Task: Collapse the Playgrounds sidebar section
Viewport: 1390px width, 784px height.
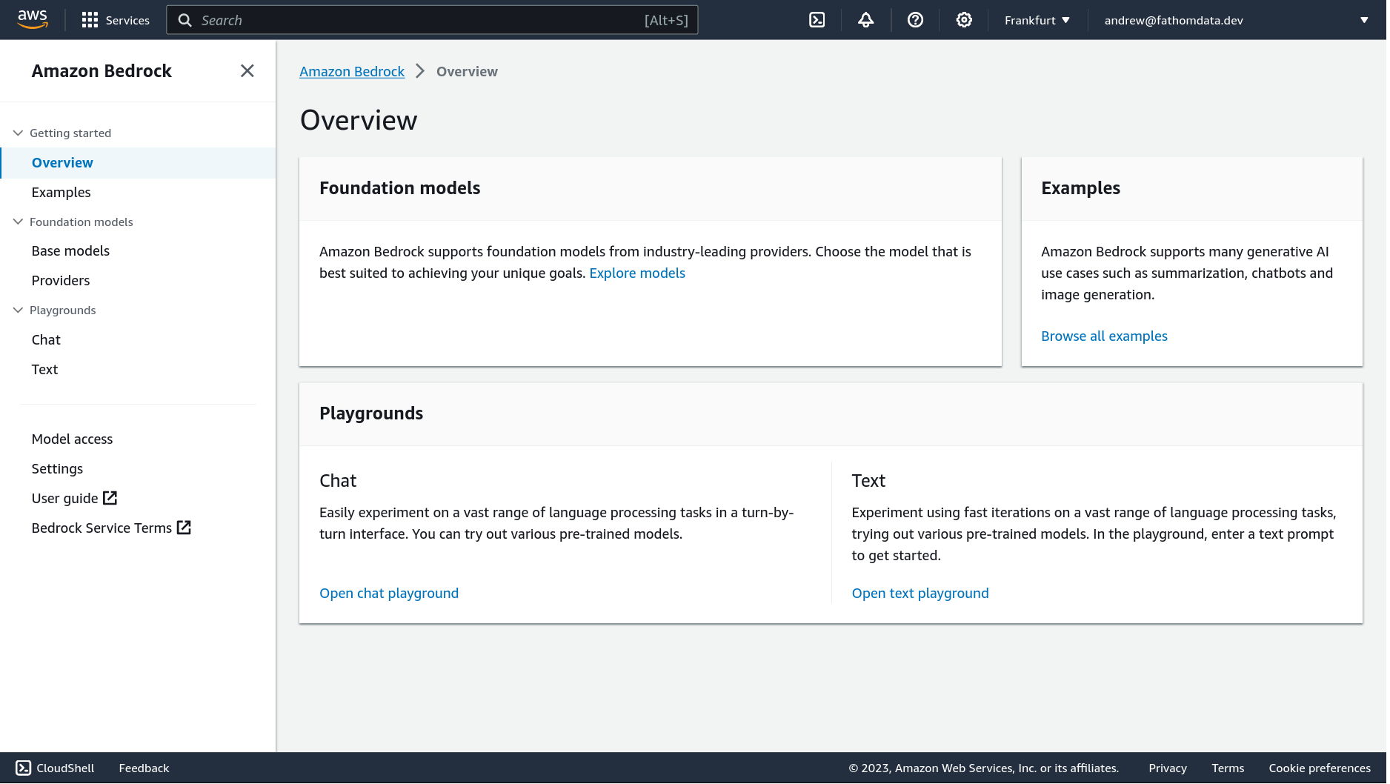Action: 18,310
